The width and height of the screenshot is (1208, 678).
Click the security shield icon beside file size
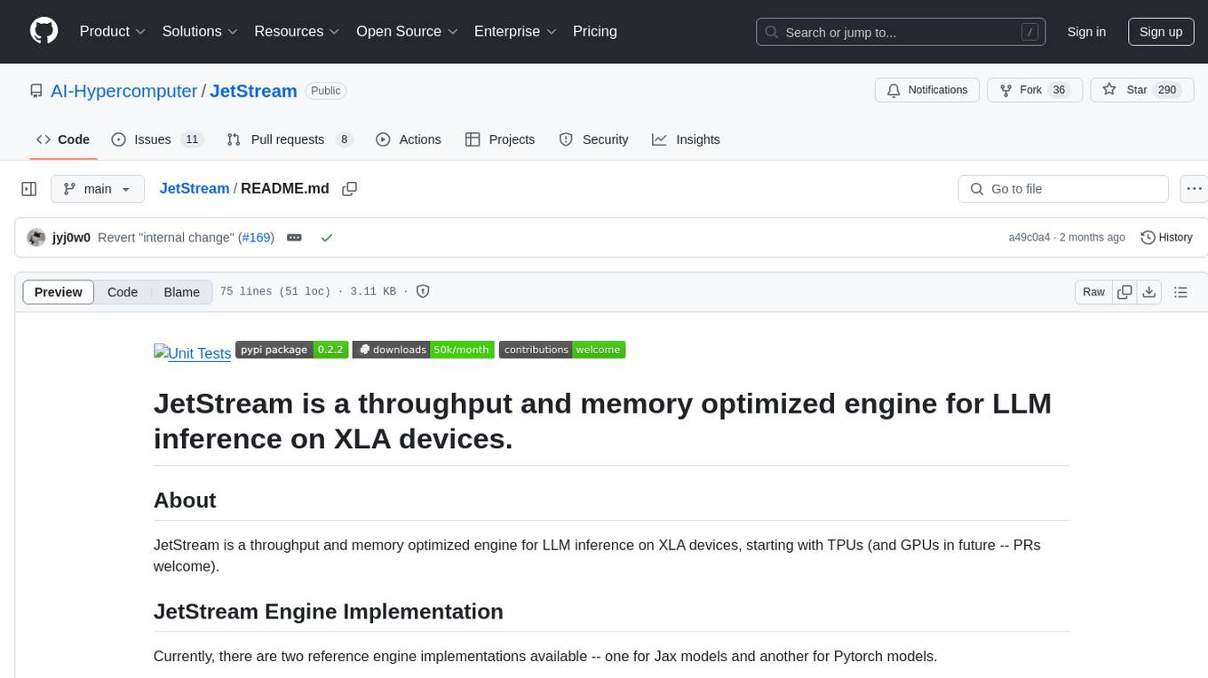click(424, 292)
